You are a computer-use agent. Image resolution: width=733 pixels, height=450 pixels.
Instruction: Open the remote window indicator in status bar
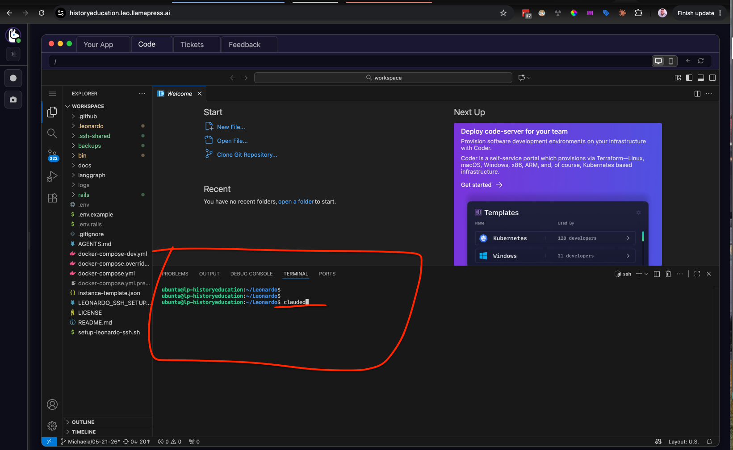click(49, 442)
